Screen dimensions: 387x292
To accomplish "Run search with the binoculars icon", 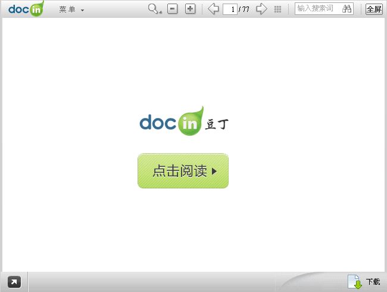I will pyautogui.click(x=348, y=8).
